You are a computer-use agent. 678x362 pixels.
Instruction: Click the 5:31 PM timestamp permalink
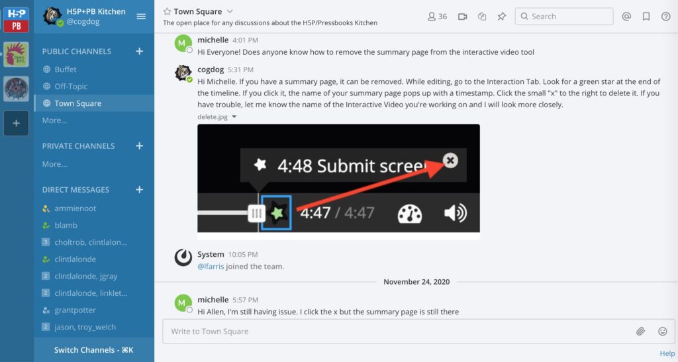click(x=240, y=69)
